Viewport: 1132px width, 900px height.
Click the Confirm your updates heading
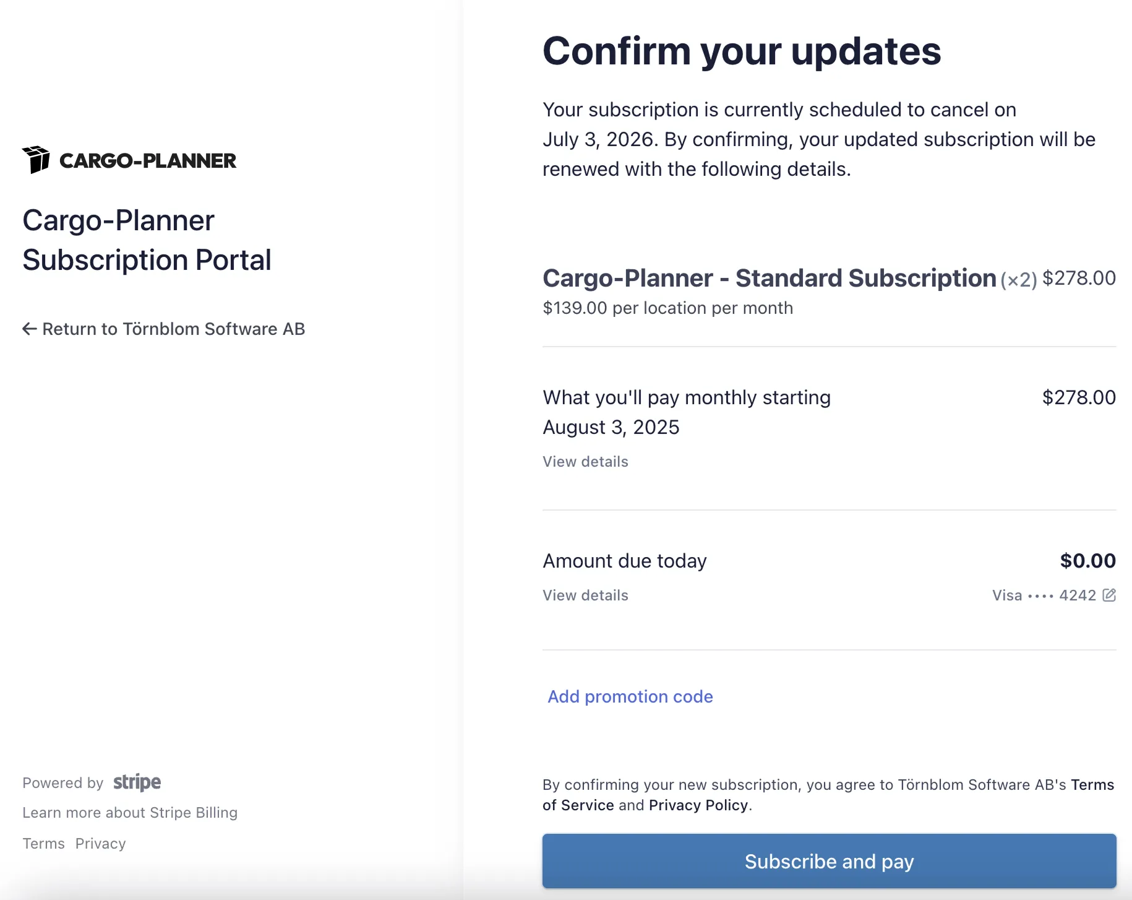click(741, 51)
